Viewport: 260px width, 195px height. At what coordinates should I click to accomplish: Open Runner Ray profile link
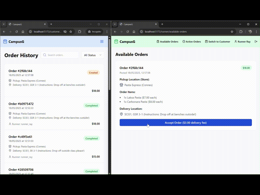[x=242, y=42]
